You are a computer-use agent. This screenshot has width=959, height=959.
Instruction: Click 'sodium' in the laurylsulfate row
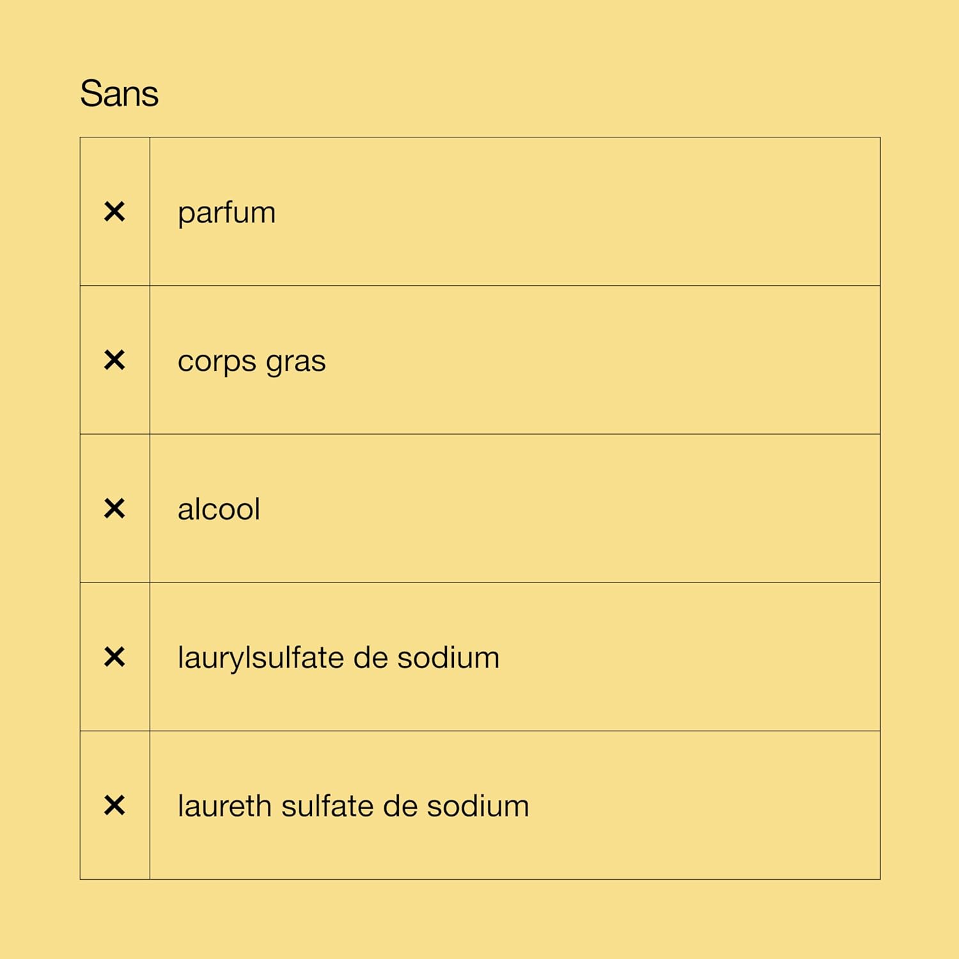[x=448, y=658]
